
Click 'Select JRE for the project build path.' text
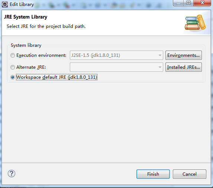coord(46,26)
